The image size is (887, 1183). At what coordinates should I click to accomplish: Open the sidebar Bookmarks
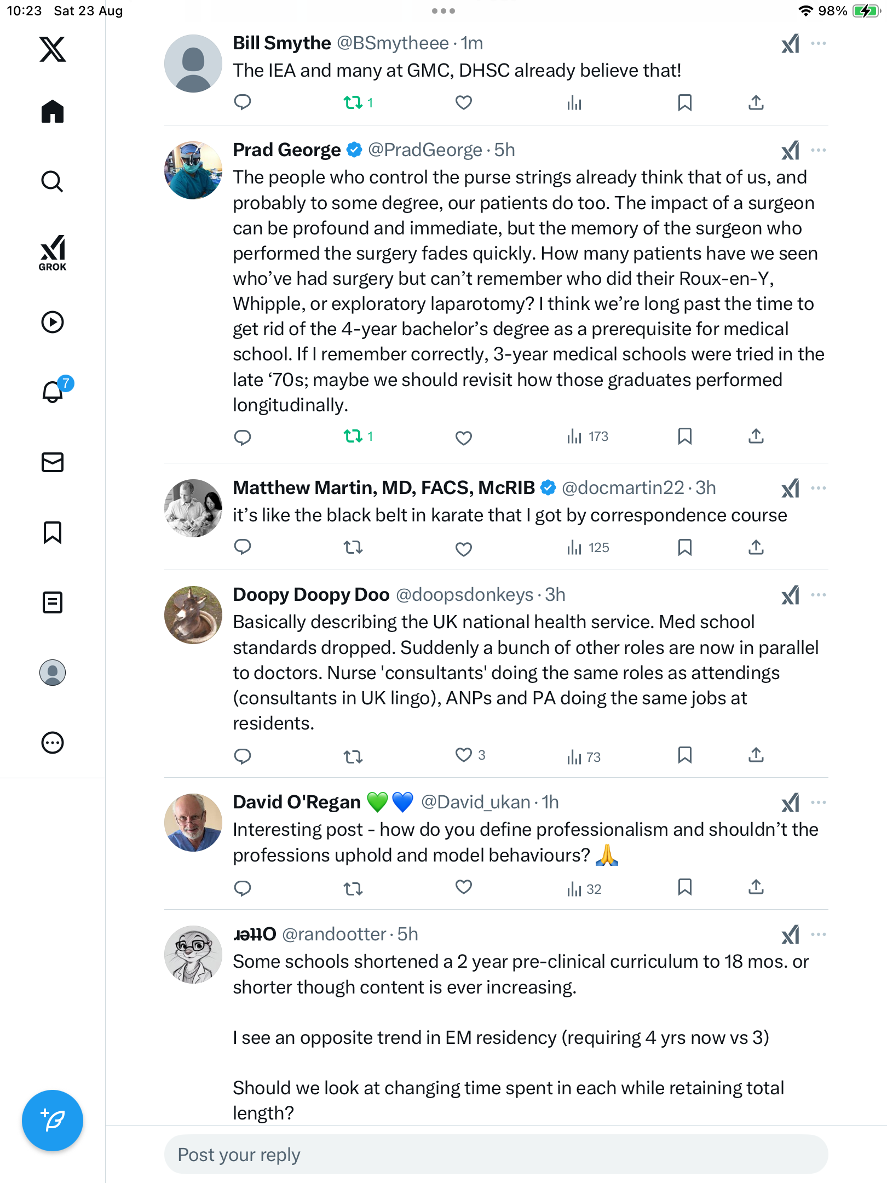pyautogui.click(x=53, y=532)
